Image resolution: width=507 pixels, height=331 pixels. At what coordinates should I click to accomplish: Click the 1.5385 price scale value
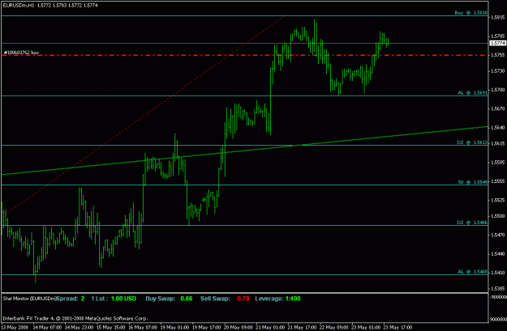tap(498, 288)
